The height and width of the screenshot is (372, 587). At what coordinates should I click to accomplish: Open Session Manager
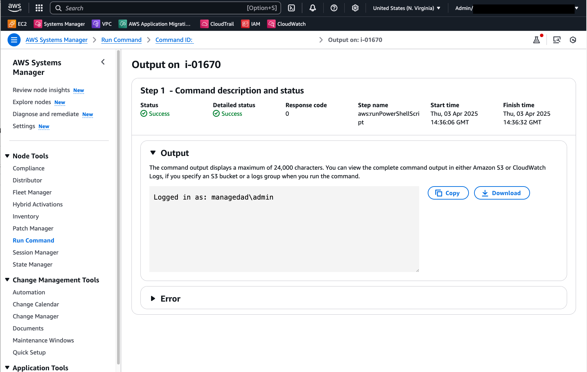click(36, 252)
